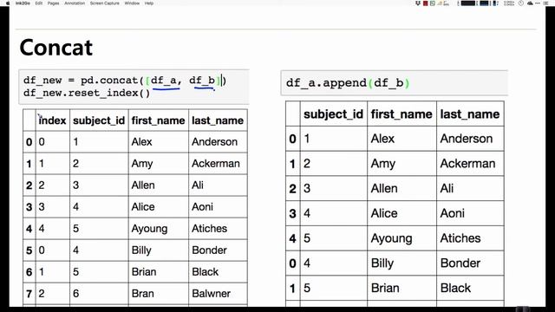Image resolution: width=555 pixels, height=312 pixels.
Task: Click subject_id 6 in Bran's row
Action: pyautogui.click(x=75, y=293)
